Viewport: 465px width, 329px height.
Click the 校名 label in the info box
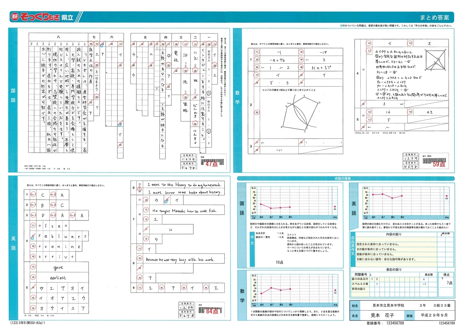point(355,305)
